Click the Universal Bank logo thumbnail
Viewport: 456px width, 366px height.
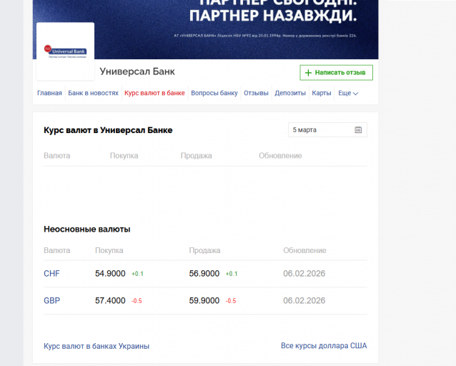tap(66, 51)
